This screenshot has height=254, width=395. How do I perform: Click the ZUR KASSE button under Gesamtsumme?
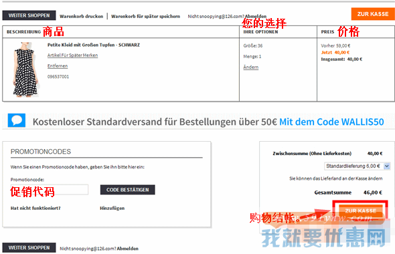pos(360,211)
